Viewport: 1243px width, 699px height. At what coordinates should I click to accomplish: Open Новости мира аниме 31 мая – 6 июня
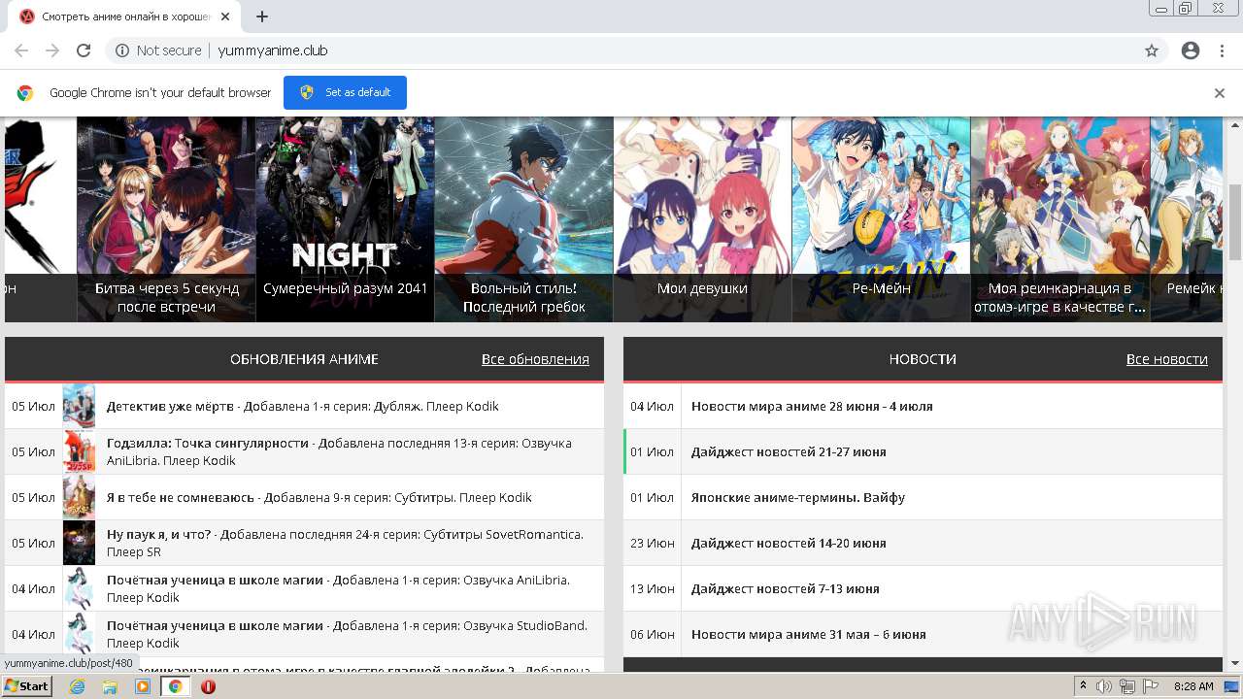point(809,634)
